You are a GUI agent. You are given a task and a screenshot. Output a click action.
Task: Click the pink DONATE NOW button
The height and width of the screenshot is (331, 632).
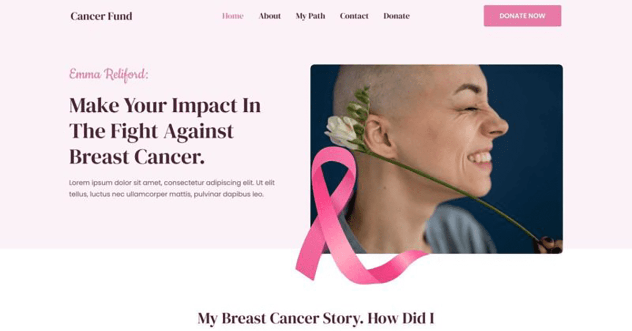[x=522, y=16]
